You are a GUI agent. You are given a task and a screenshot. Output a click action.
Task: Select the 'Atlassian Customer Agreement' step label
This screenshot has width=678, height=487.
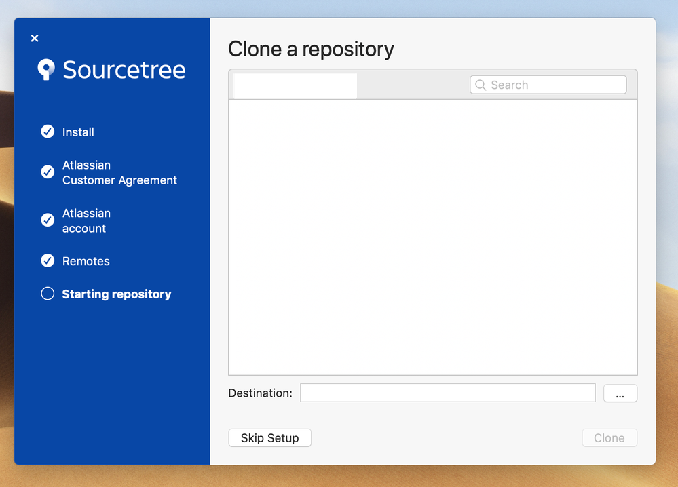coord(119,172)
